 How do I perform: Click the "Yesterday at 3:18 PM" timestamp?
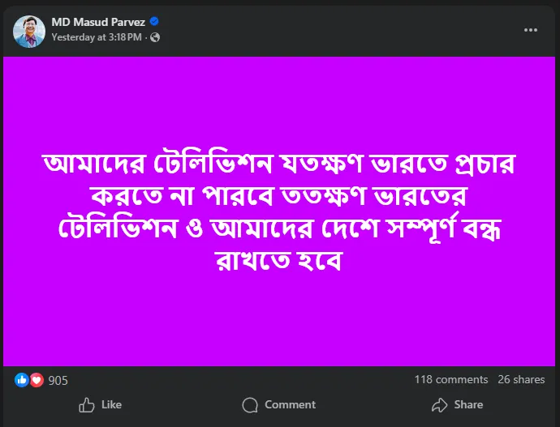[97, 37]
